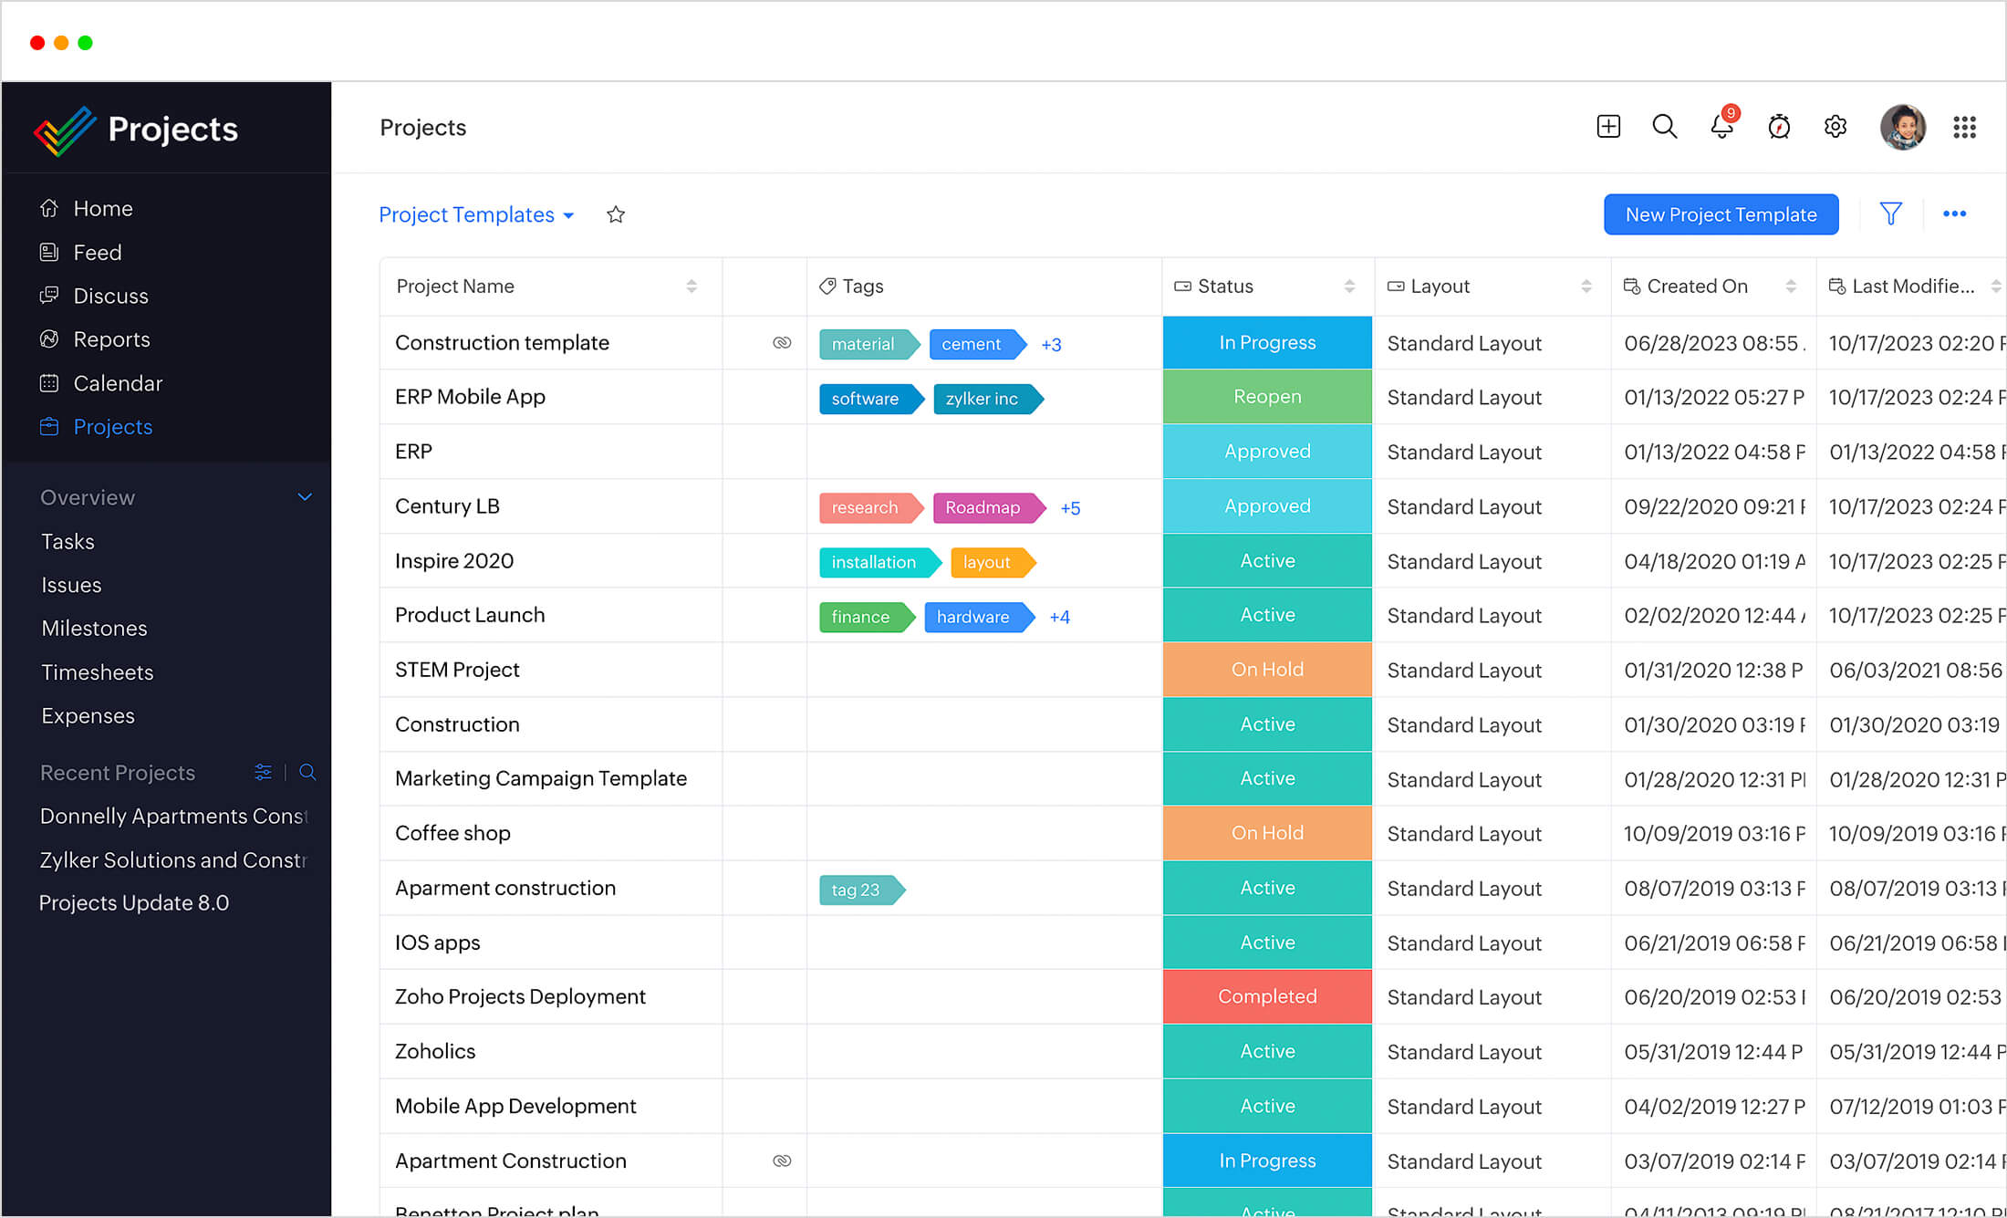
Task: Toggle visibility icon on Apartment Construction row
Action: (x=783, y=1161)
